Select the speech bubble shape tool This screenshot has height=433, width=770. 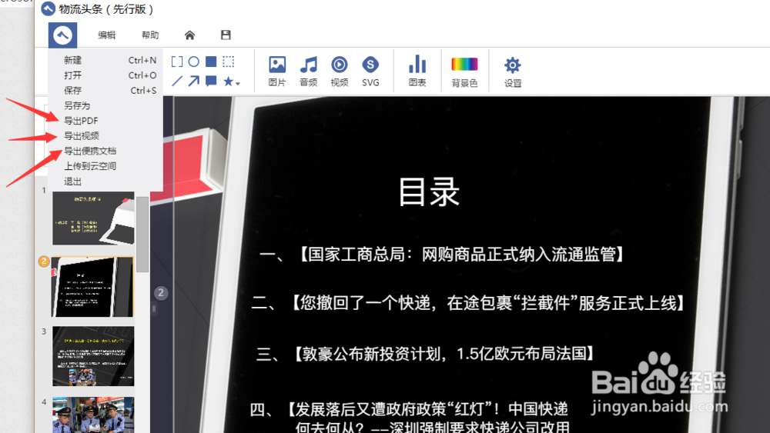211,81
